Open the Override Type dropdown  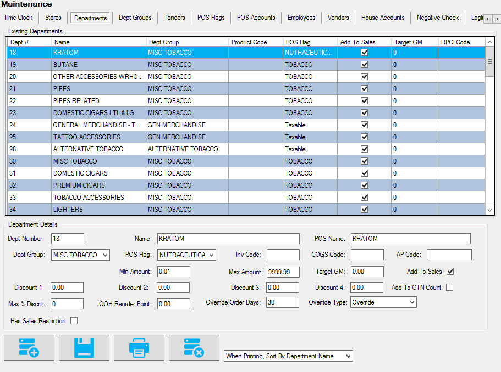pyautogui.click(x=384, y=302)
